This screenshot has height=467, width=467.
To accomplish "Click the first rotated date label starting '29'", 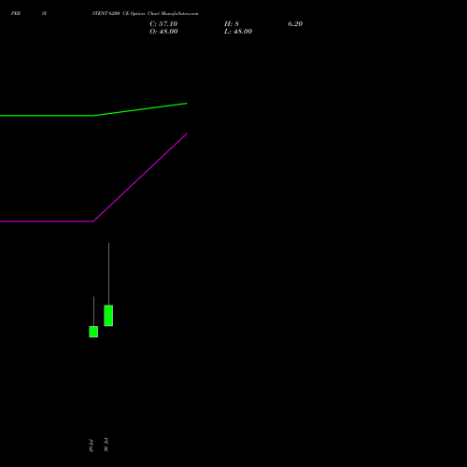I will (91, 446).
